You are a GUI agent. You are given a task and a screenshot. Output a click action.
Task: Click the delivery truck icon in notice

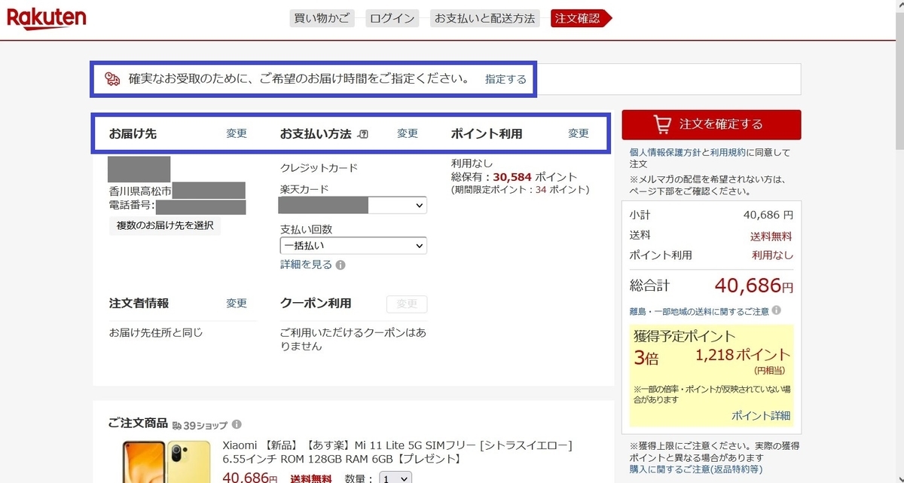click(x=112, y=78)
